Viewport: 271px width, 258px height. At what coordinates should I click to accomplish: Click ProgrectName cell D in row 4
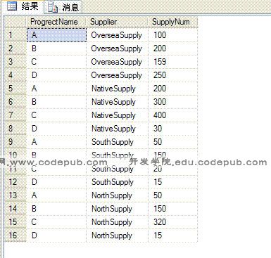pyautogui.click(x=56, y=75)
